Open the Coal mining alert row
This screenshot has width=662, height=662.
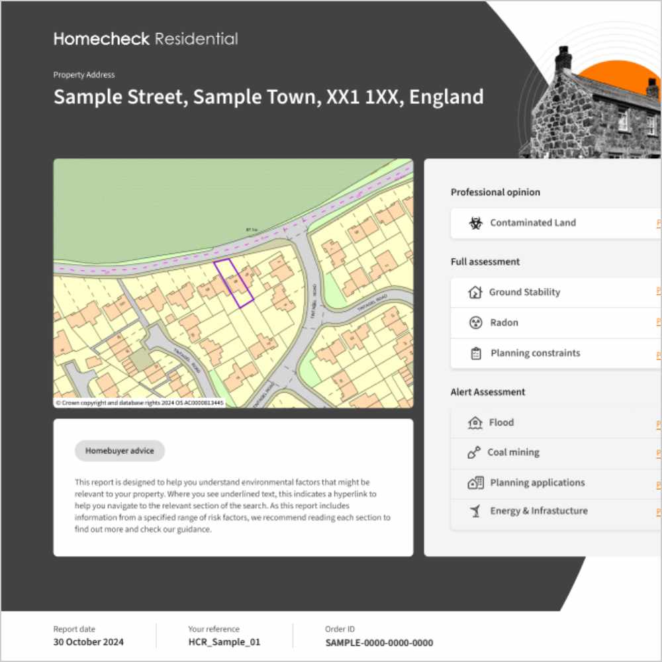(x=556, y=453)
